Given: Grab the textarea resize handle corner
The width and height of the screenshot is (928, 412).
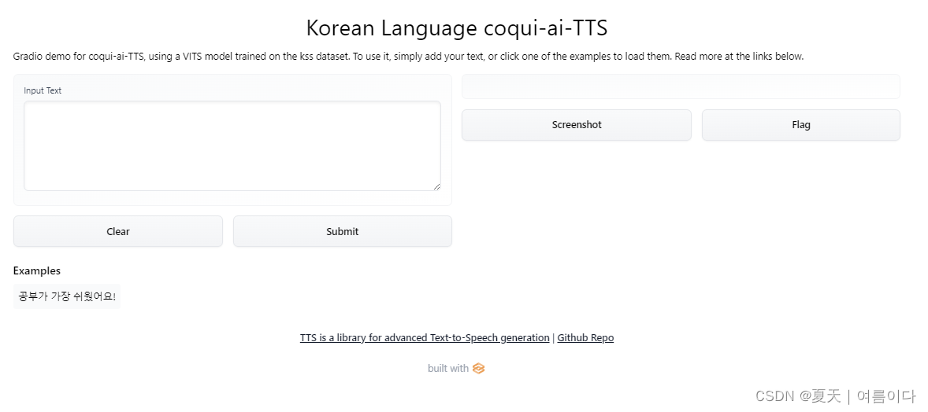Looking at the screenshot, I should tap(436, 187).
